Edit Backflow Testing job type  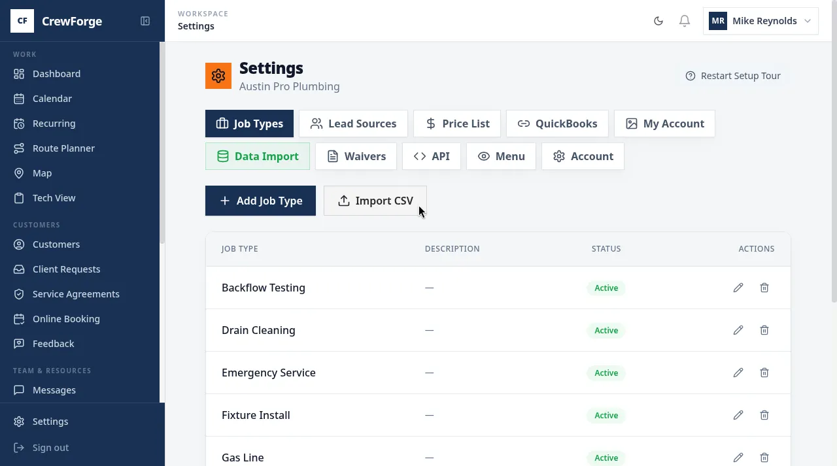click(x=738, y=288)
